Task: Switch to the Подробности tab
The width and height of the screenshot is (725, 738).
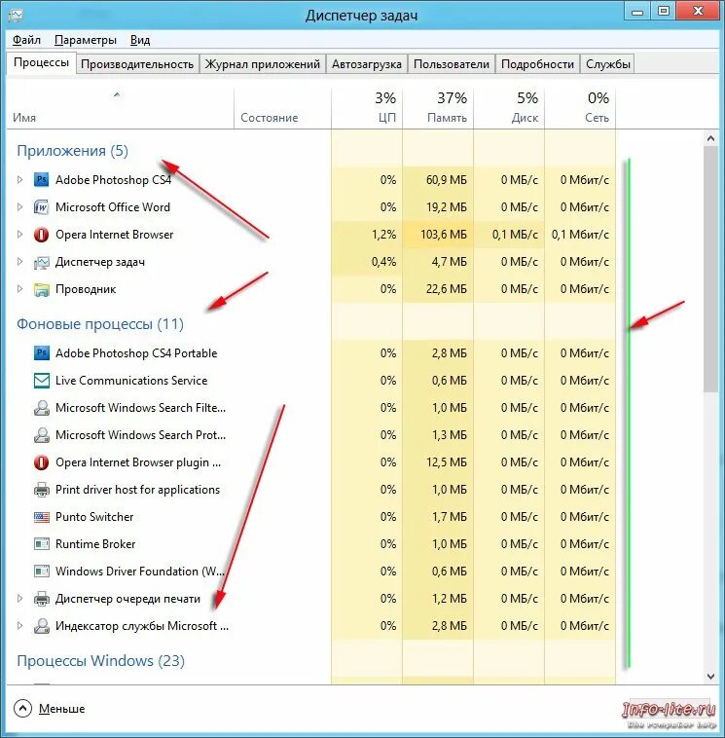Action: tap(537, 64)
